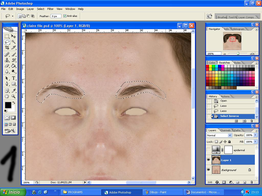Open the Select menu
Viewport: 262px width, 196px height.
[x=41, y=9]
